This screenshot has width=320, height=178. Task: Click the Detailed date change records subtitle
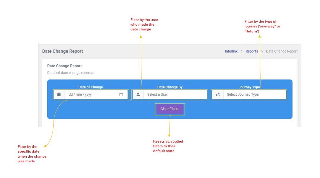[70, 73]
